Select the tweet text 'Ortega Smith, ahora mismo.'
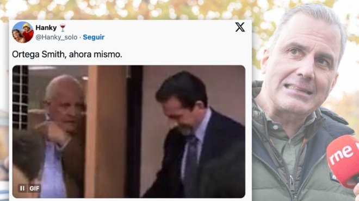This screenshot has width=359, height=201. coord(67,54)
